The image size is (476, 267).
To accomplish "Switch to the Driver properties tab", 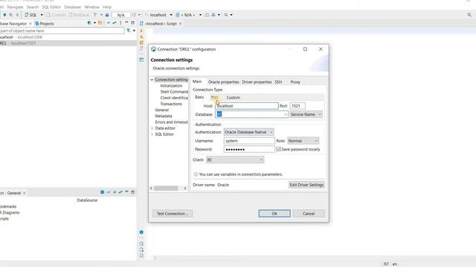I will [x=257, y=82].
